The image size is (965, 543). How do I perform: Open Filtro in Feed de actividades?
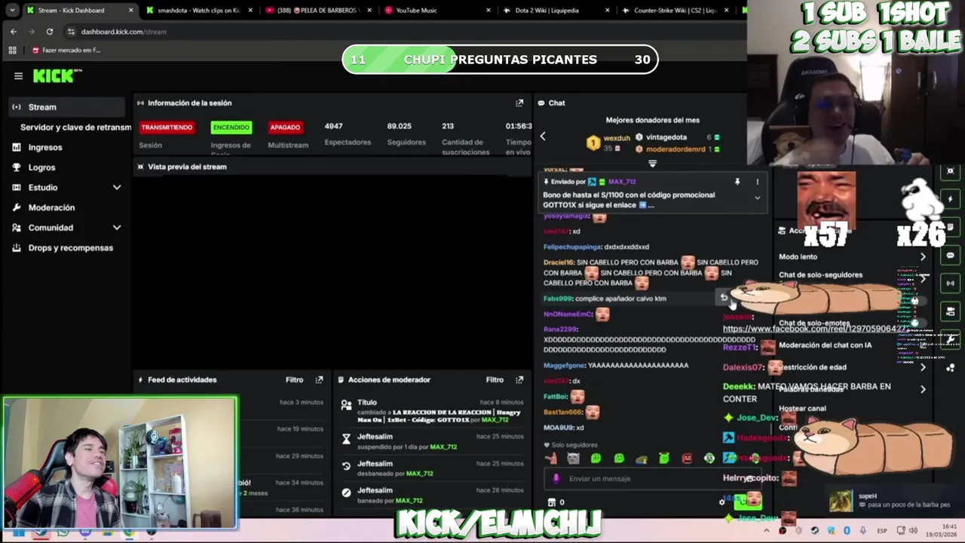tap(294, 379)
